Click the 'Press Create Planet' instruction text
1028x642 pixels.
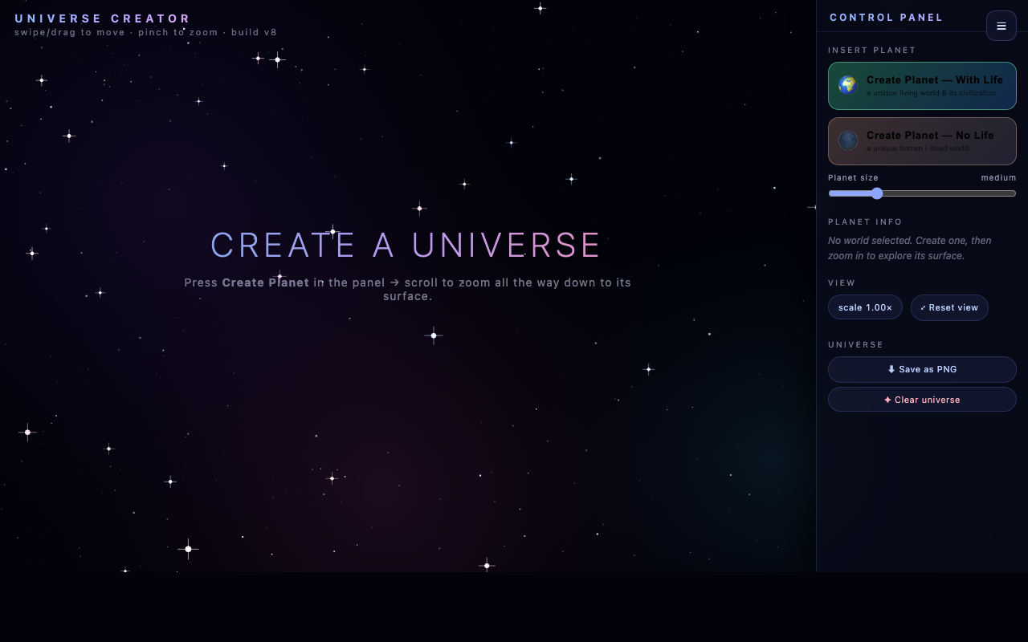(x=408, y=289)
